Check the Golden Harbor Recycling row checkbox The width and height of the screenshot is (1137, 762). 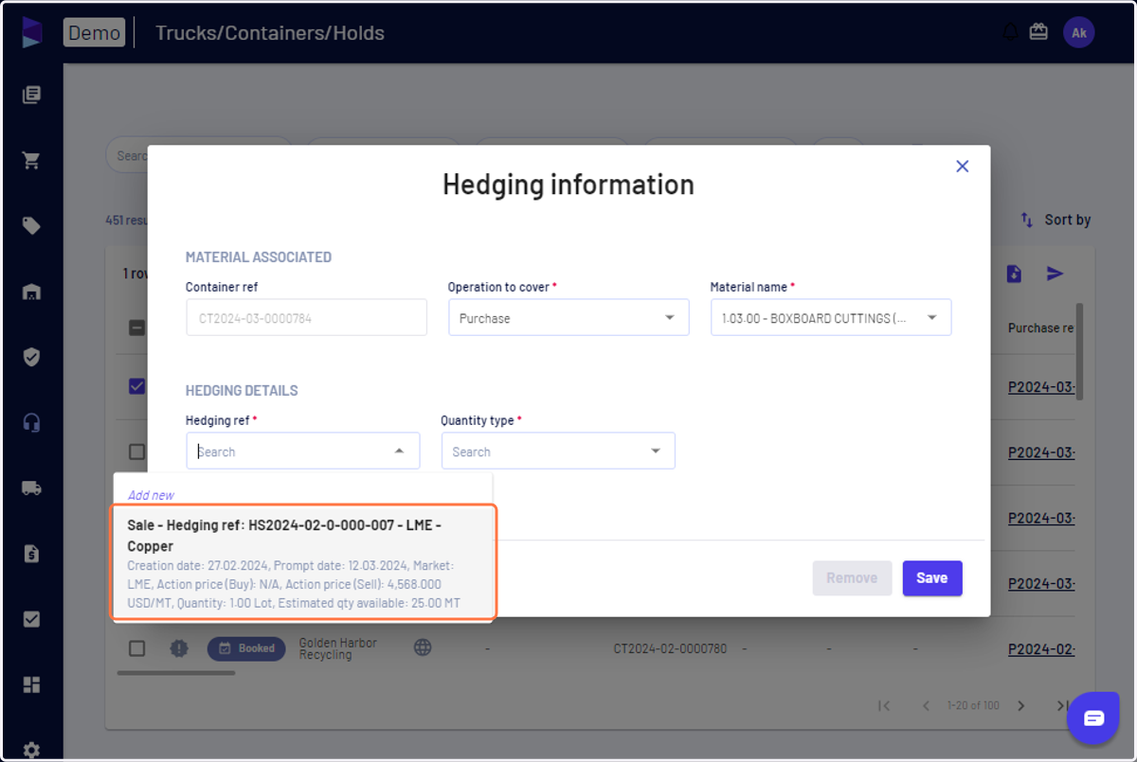[137, 648]
